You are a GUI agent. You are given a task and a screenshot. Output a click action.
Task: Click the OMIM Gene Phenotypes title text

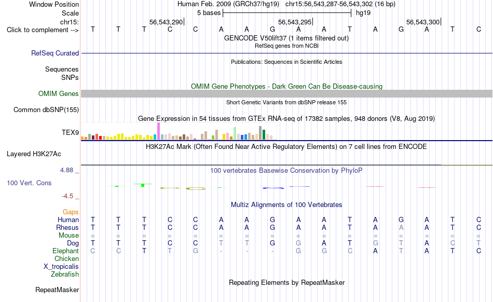(x=286, y=87)
